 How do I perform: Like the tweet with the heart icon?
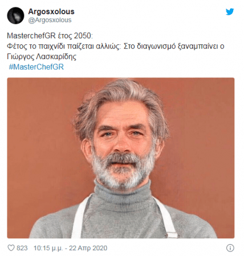click(11, 248)
